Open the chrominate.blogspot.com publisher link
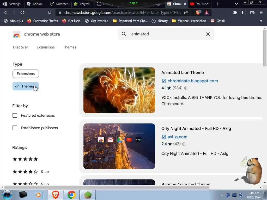 (193, 81)
